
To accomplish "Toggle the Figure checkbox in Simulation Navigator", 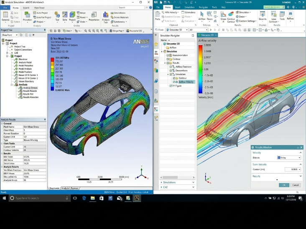I will [x=171, y=86].
